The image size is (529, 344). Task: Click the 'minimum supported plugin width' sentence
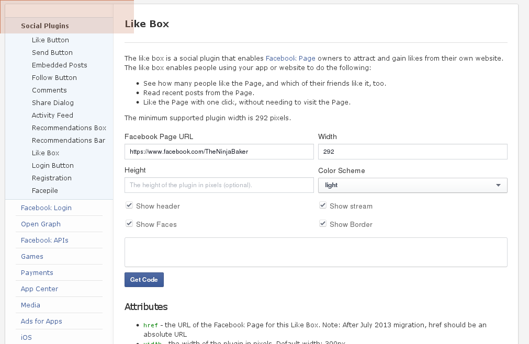pos(208,118)
